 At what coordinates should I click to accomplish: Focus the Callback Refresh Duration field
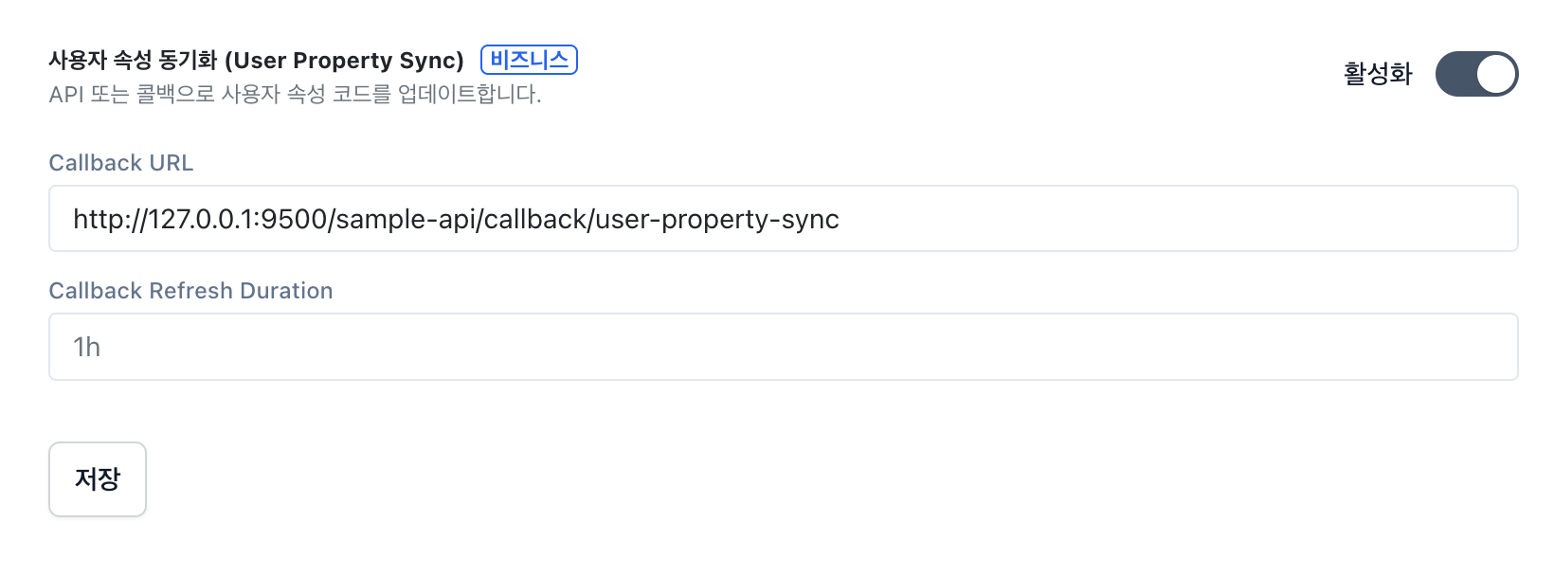click(784, 347)
